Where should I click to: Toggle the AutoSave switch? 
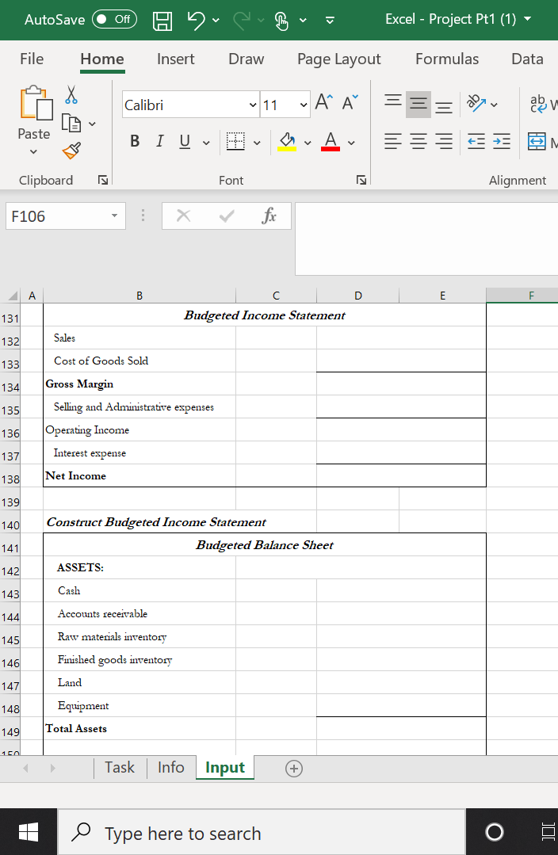click(x=115, y=20)
